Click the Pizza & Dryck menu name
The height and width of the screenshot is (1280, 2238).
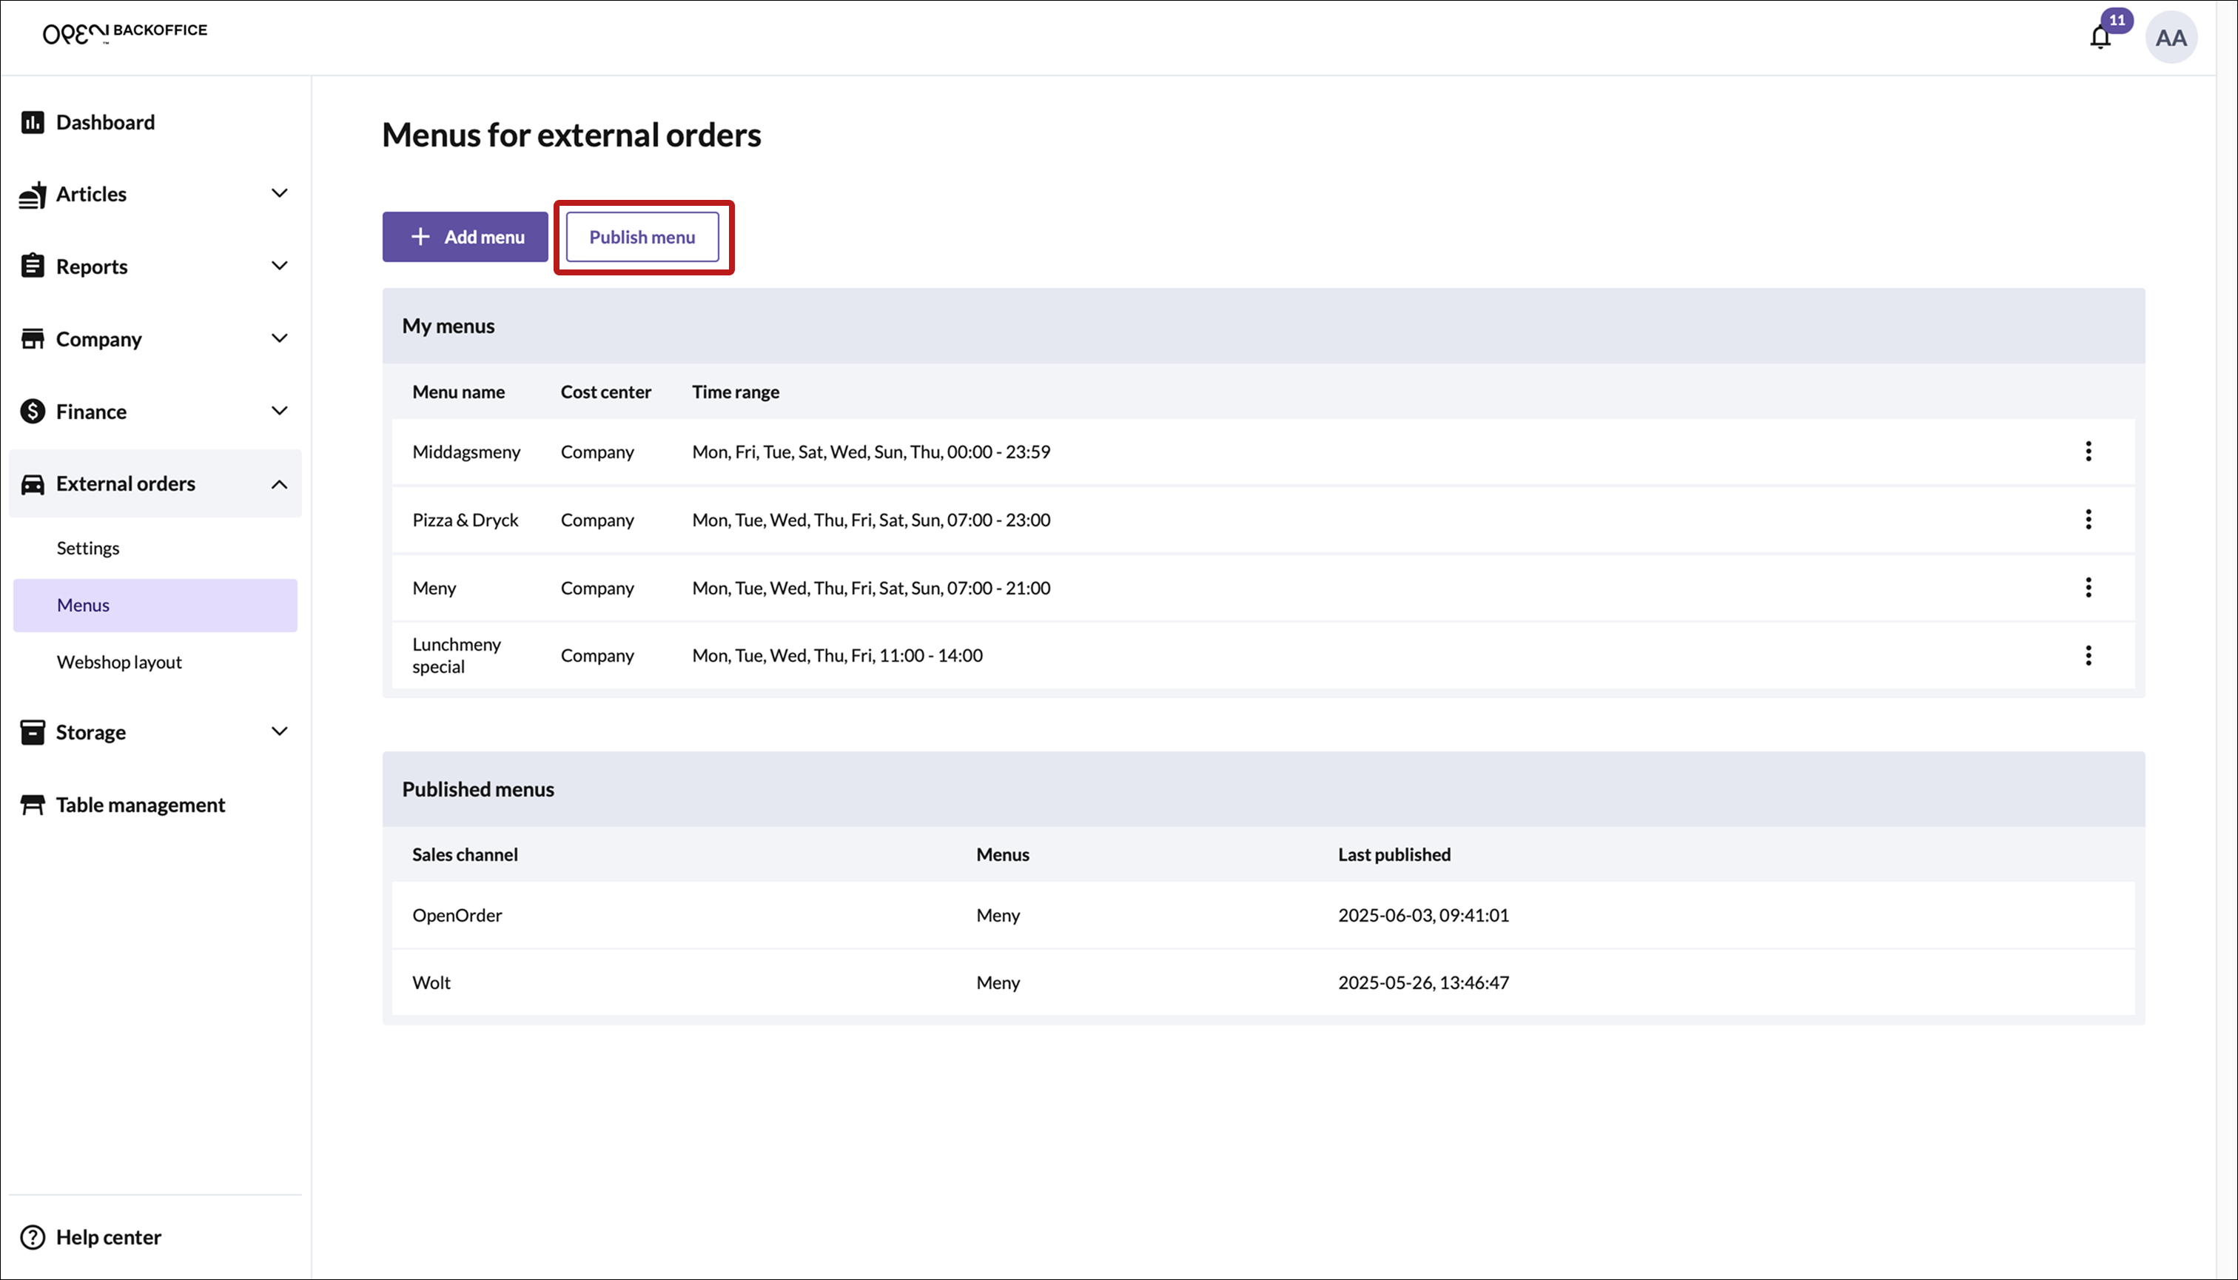click(x=466, y=520)
